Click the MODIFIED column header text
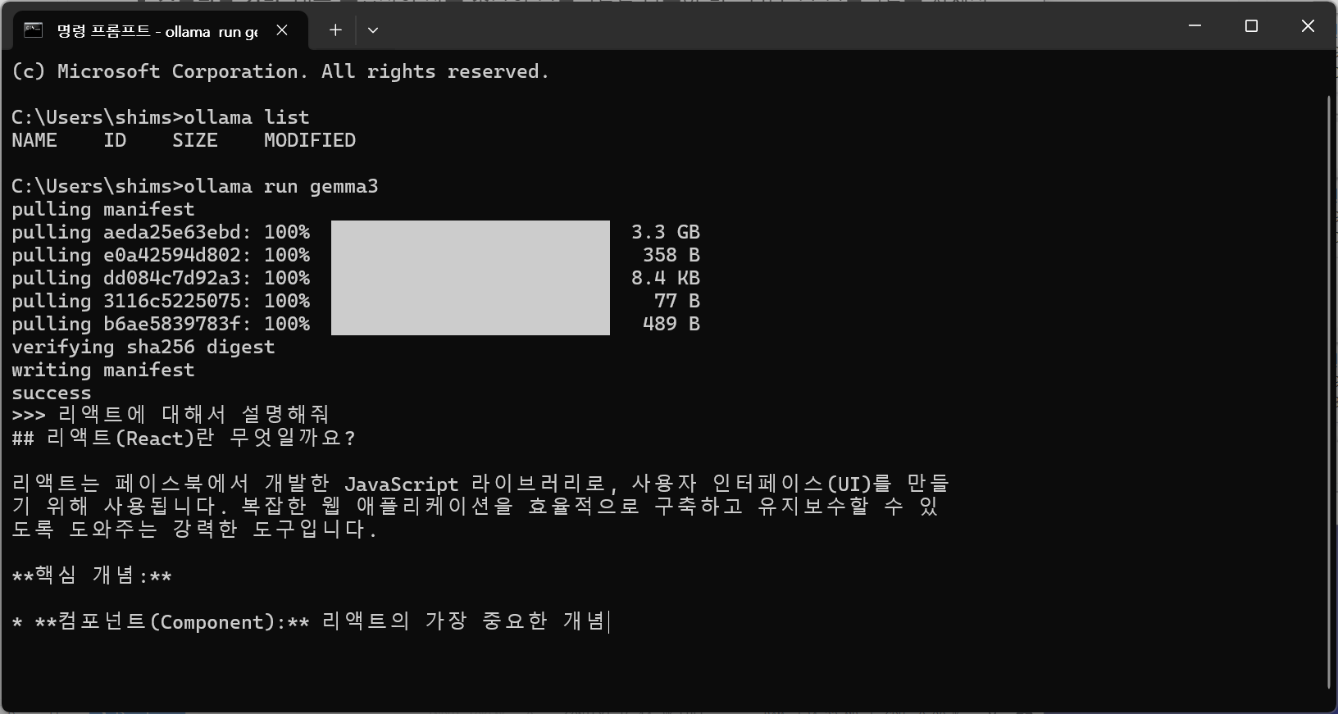 click(310, 140)
